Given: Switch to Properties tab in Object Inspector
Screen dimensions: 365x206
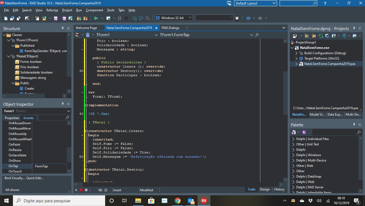Looking at the screenshot, I should pyautogui.click(x=12, y=118).
